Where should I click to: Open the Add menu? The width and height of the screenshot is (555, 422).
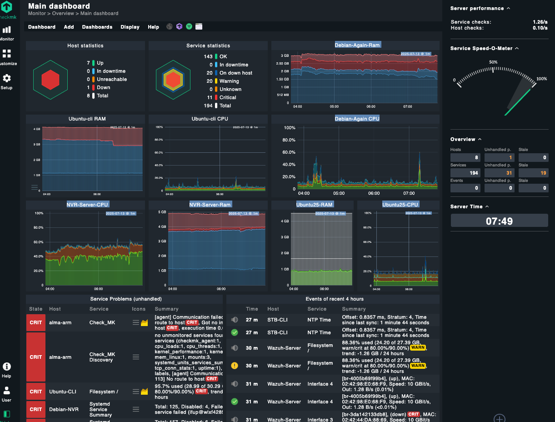69,27
